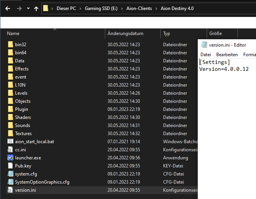Select the Levels folder icon
Viewport: 256px width, 199px height.
pos(10,93)
